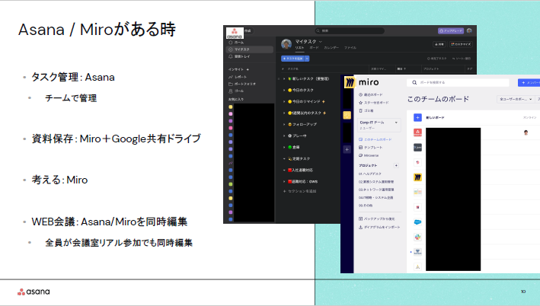Click the plus beside プロジェクト in Miro
The height and width of the screenshot is (306, 540).
[396, 166]
